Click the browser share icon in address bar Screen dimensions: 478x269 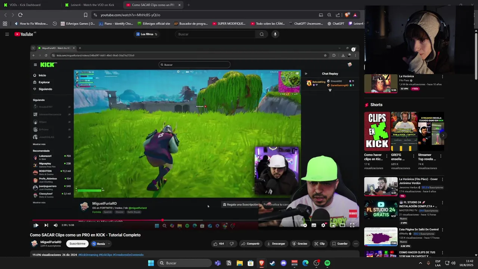338,15
